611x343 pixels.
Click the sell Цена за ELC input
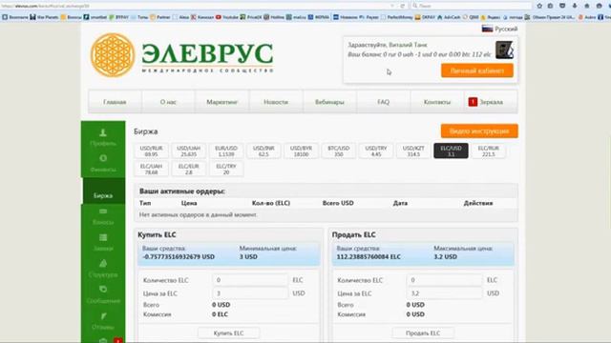point(444,293)
